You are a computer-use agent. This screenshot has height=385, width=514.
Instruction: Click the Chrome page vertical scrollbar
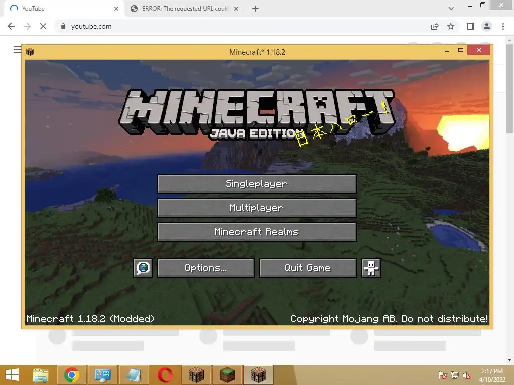[509, 88]
